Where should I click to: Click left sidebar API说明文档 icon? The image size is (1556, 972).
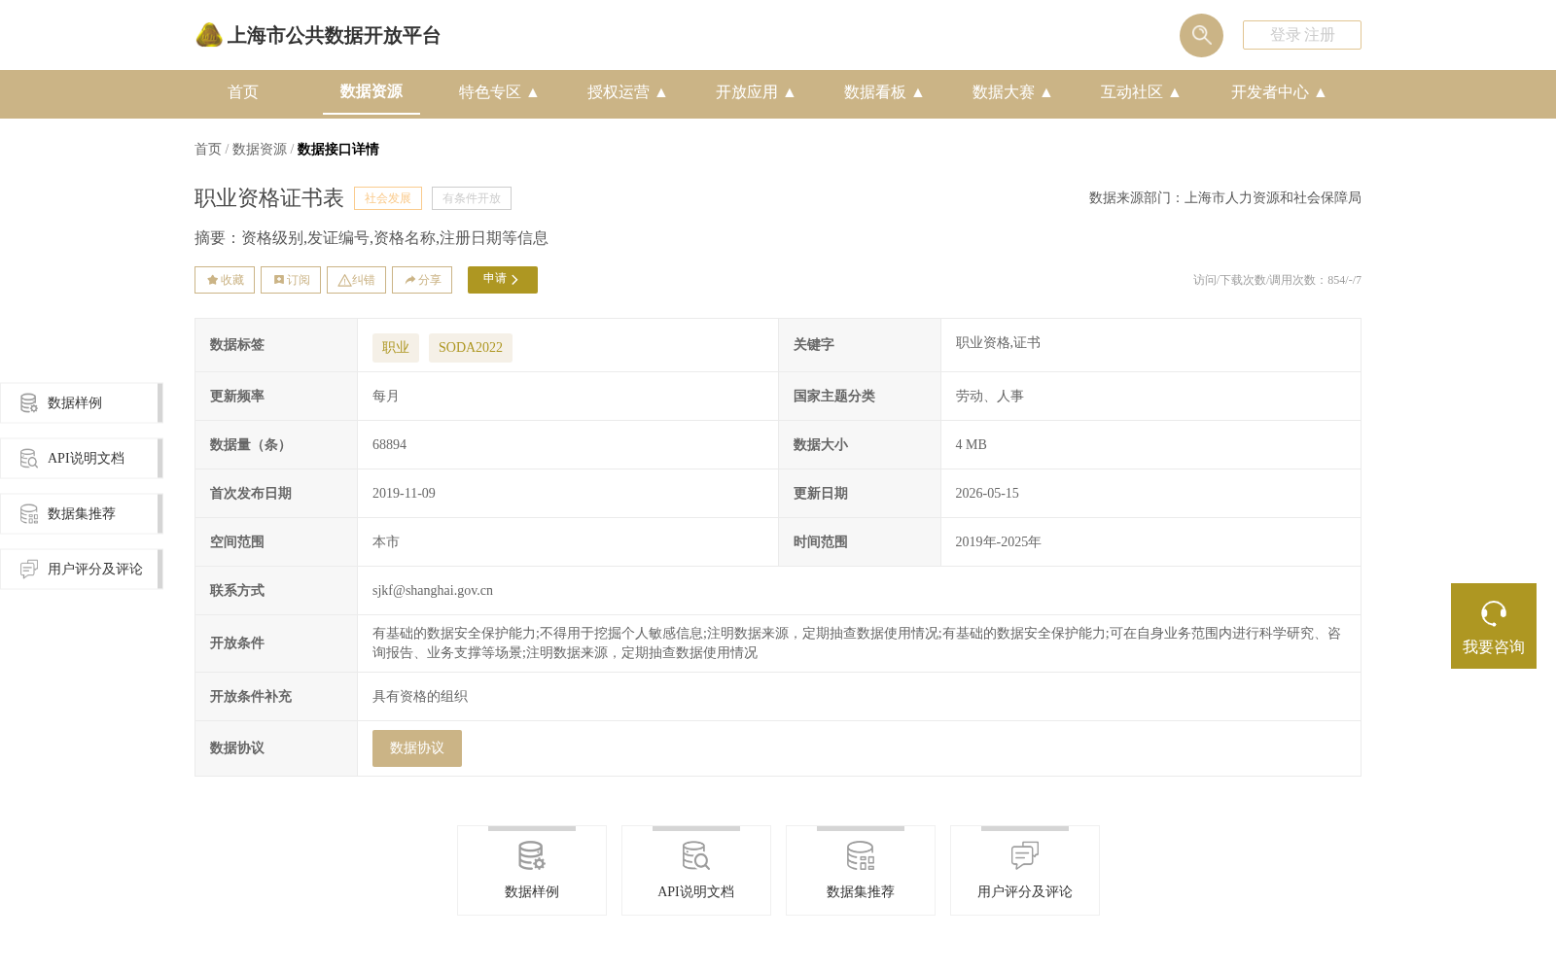tap(29, 458)
